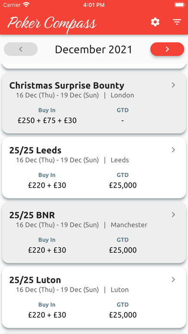Tap the Manchester location on 25/25 BNR

(x=129, y=225)
